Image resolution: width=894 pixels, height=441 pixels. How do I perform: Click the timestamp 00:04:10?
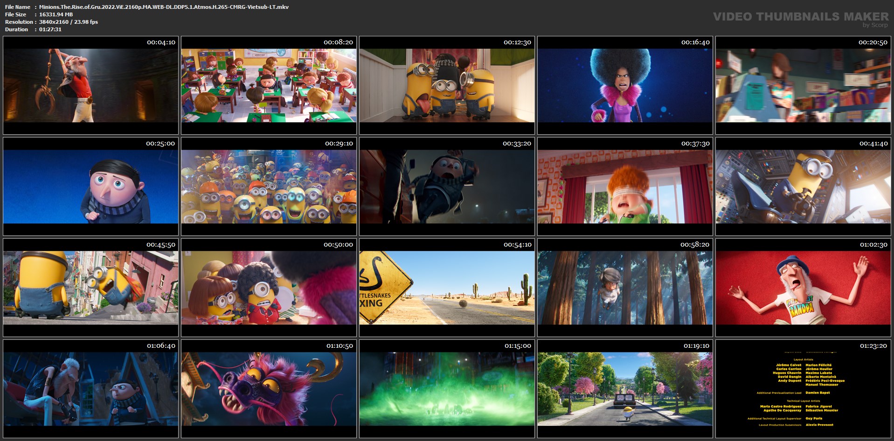(x=161, y=42)
